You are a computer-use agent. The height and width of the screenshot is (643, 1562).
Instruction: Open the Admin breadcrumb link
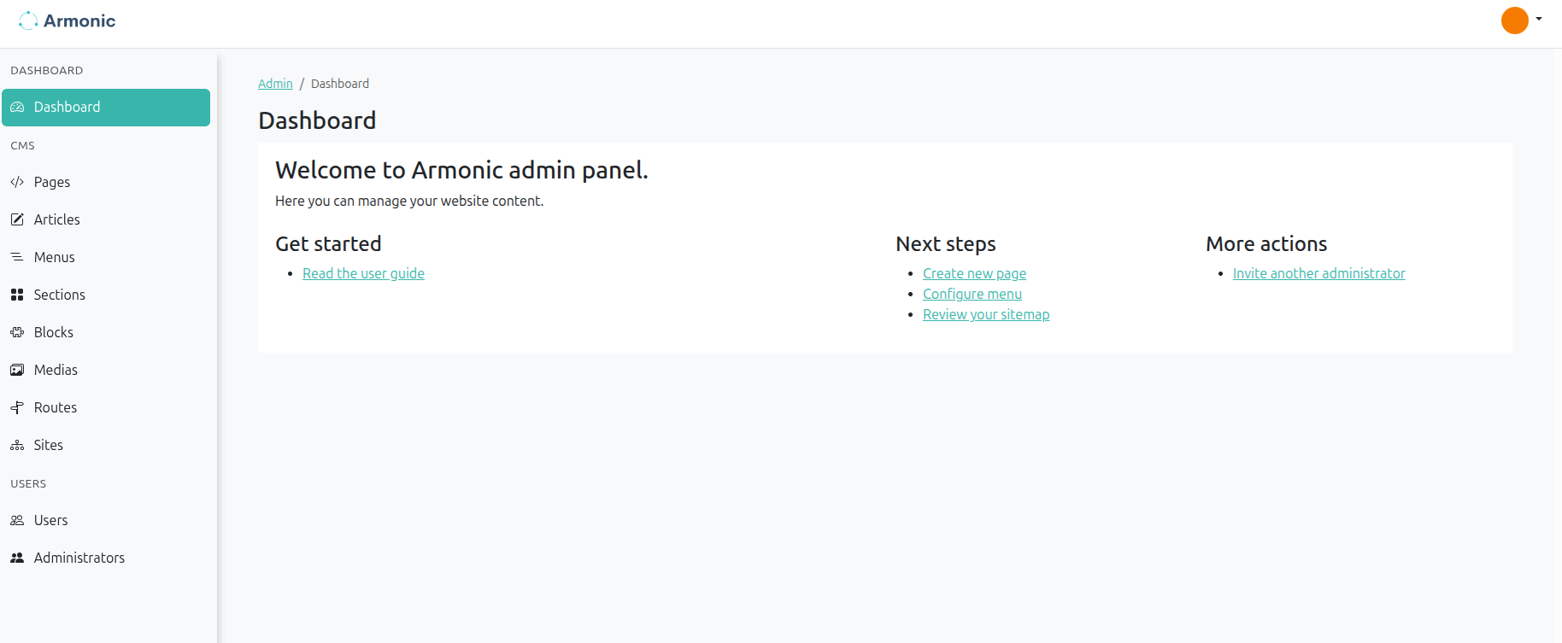[274, 83]
